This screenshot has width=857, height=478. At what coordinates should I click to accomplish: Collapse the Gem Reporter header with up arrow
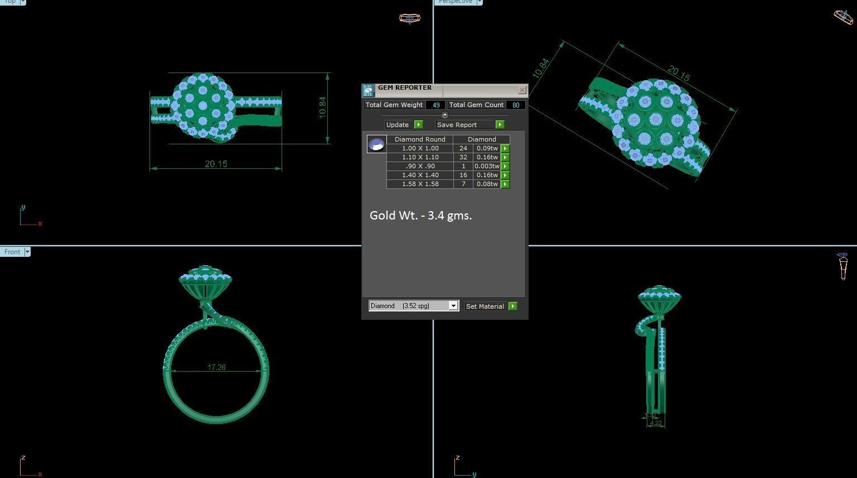coord(444,115)
